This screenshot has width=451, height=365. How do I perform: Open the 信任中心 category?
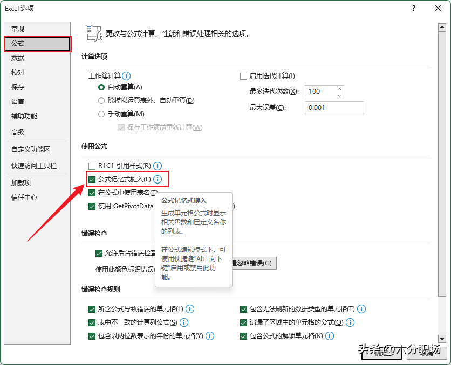pos(37,198)
